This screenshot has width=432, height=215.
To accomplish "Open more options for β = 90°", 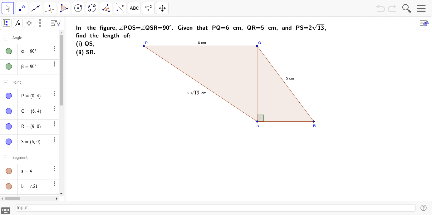I will click(x=55, y=64).
